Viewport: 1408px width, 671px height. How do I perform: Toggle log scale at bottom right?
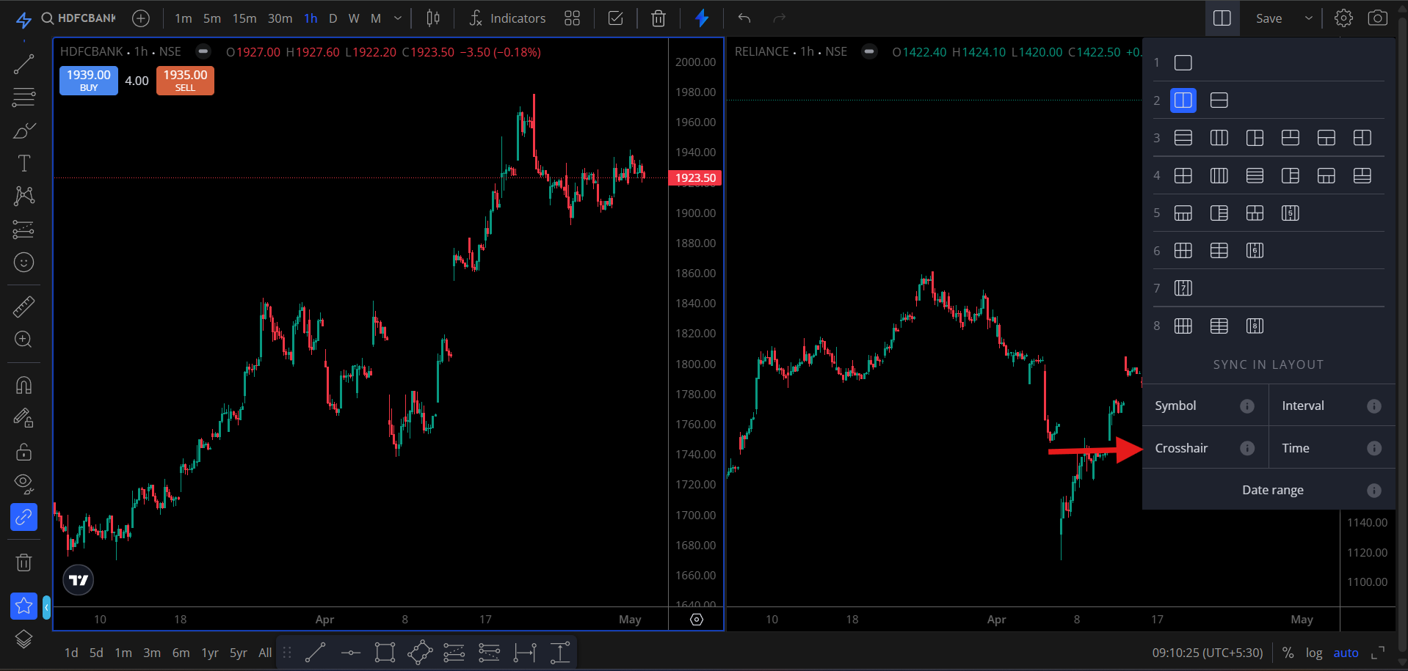tap(1313, 653)
